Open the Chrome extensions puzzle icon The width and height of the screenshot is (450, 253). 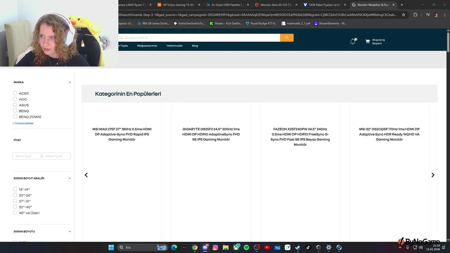point(415,15)
